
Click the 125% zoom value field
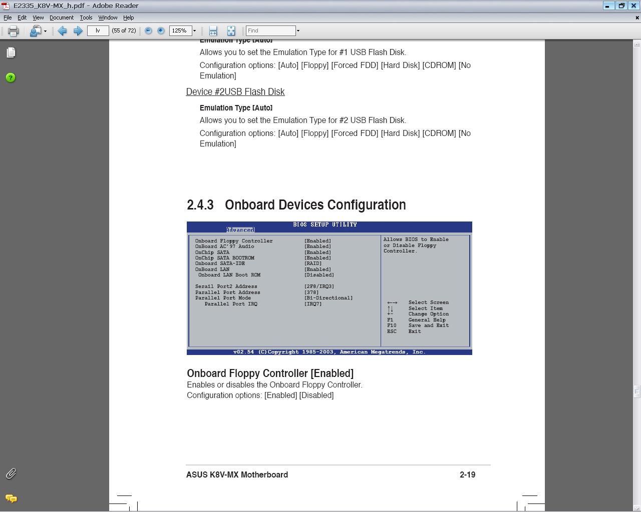click(x=180, y=30)
